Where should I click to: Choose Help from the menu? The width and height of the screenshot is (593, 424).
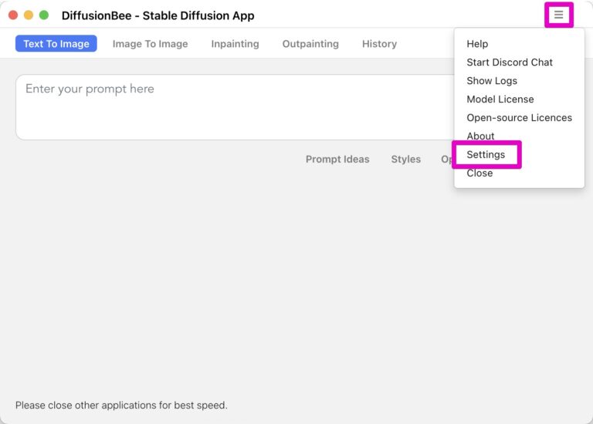click(x=477, y=44)
